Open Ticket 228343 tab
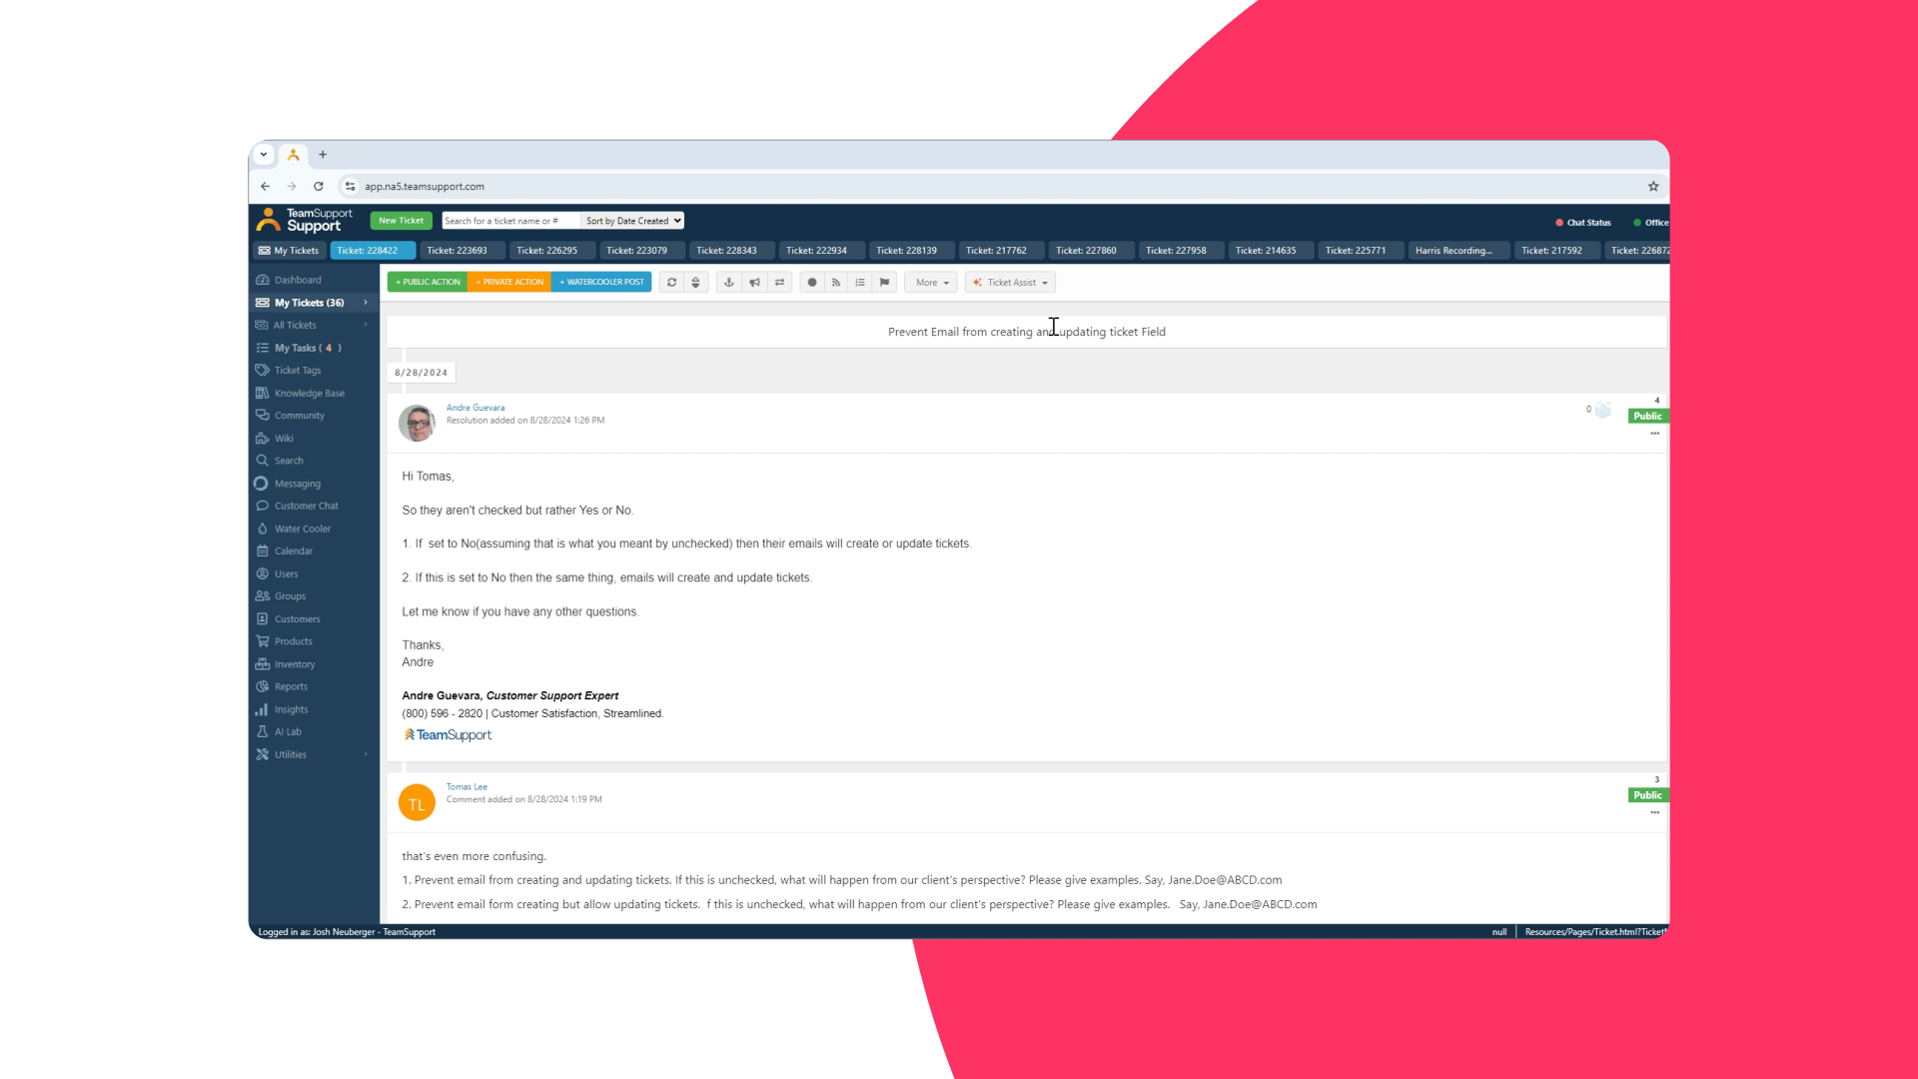This screenshot has height=1079, width=1918. (x=726, y=251)
